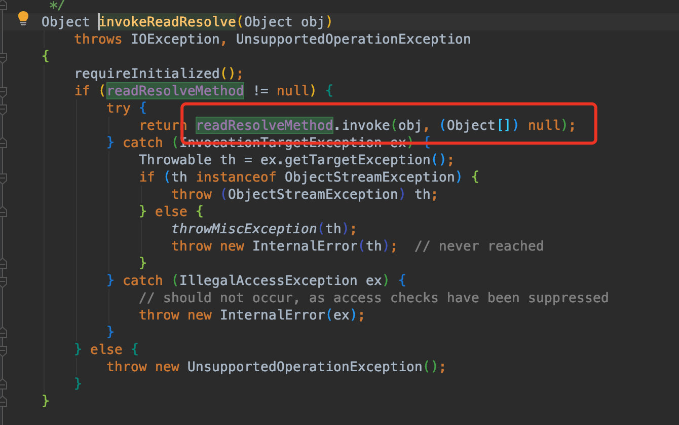This screenshot has height=425, width=679.
Task: Click the highlighted readResolveMethod in the if condition
Action: click(x=175, y=91)
